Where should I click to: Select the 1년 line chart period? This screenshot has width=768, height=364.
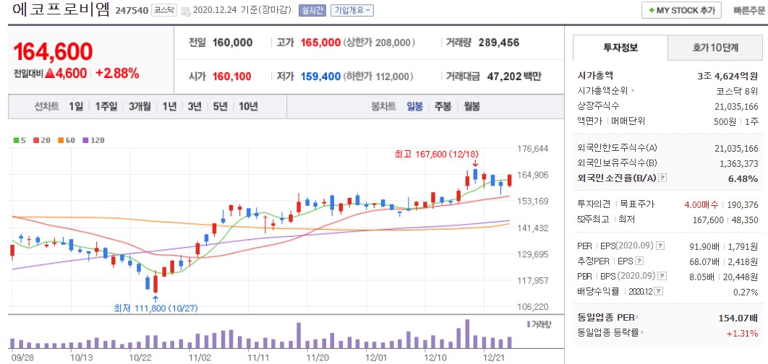point(169,106)
